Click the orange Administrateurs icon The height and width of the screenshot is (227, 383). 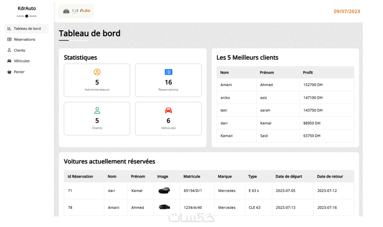pyautogui.click(x=97, y=72)
